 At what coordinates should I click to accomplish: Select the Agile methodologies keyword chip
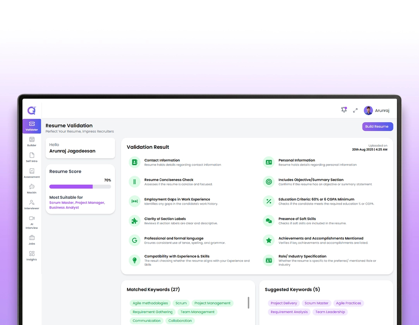pyautogui.click(x=150, y=303)
